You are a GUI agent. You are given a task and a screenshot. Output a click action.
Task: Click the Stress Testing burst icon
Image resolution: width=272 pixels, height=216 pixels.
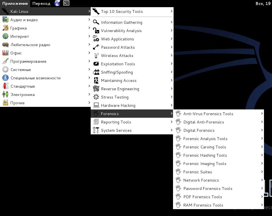(96, 97)
